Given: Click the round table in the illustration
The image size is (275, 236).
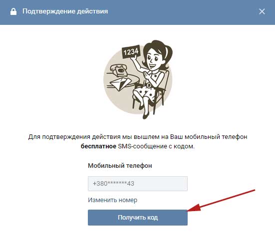Looking at the screenshot, I should (x=123, y=81).
